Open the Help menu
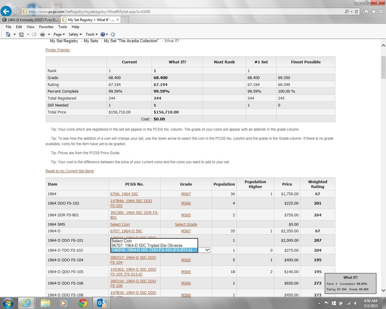 (75, 27)
